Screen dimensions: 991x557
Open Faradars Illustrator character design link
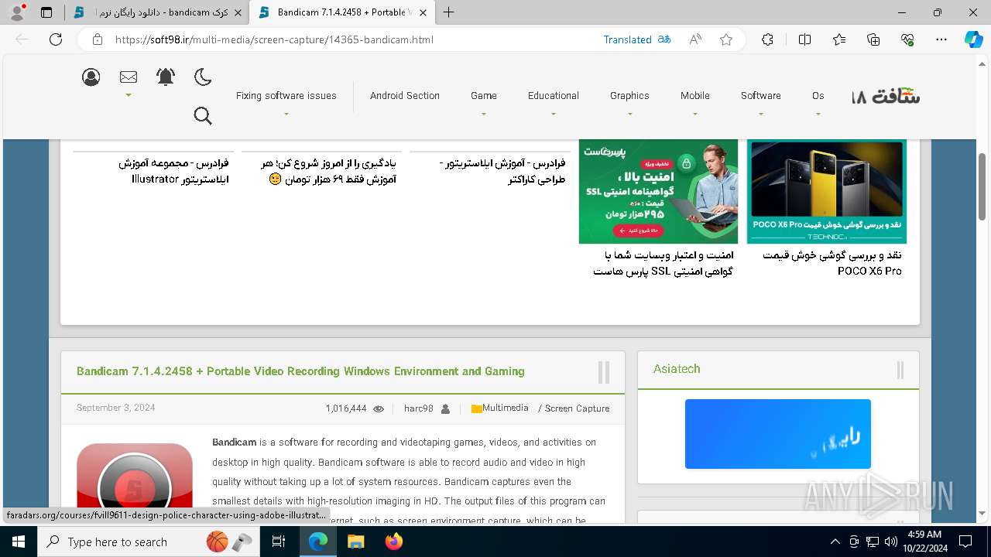pyautogui.click(x=502, y=172)
